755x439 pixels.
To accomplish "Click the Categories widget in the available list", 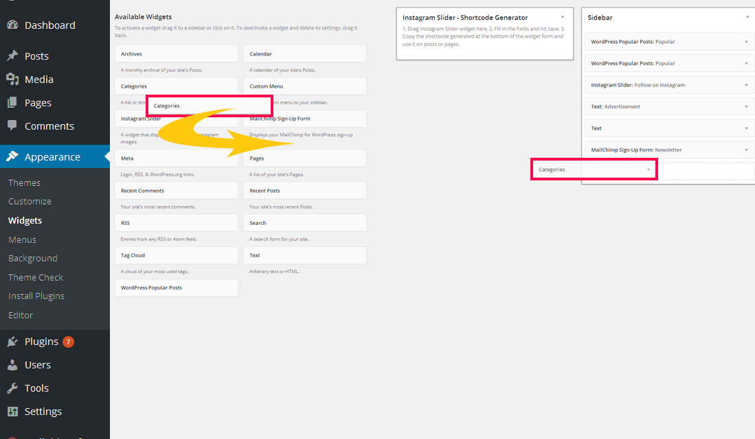I will [x=177, y=86].
